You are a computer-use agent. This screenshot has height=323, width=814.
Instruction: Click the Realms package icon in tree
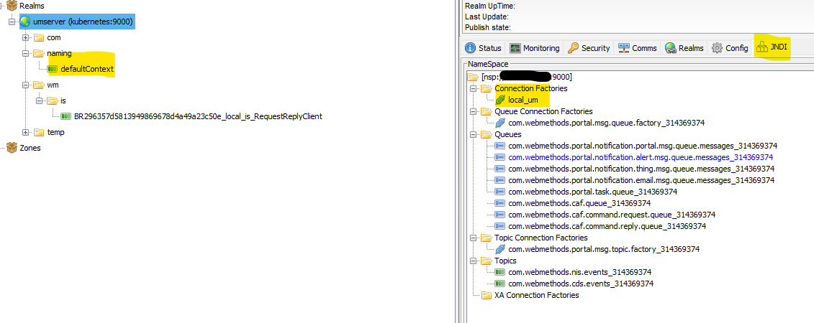[12, 6]
